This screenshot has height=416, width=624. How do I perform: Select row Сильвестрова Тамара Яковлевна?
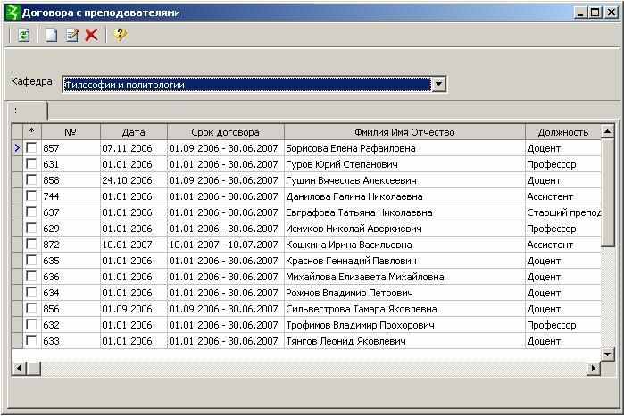pyautogui.click(x=306, y=309)
